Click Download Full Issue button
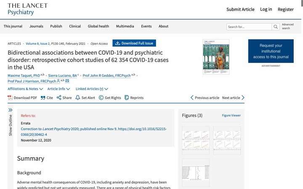The image size is (303, 189). click(x=134, y=43)
